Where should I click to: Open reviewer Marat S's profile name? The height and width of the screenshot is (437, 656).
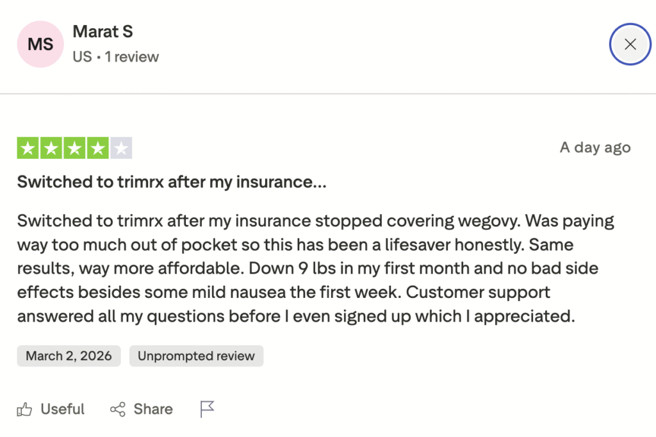click(102, 31)
